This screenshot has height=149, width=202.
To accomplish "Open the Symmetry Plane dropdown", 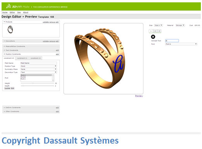I will tap(39, 69).
